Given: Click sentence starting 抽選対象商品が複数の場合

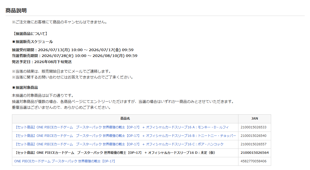Looking at the screenshot, I should [123, 102].
